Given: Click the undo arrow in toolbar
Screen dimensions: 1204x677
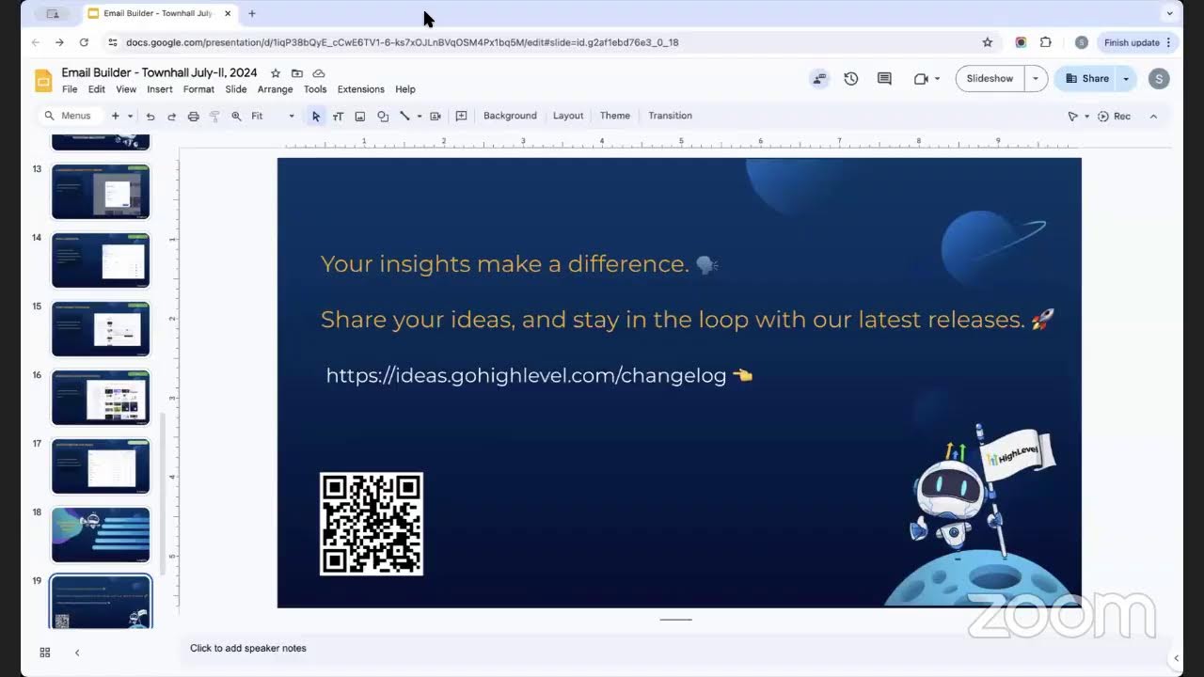Looking at the screenshot, I should pyautogui.click(x=150, y=117).
